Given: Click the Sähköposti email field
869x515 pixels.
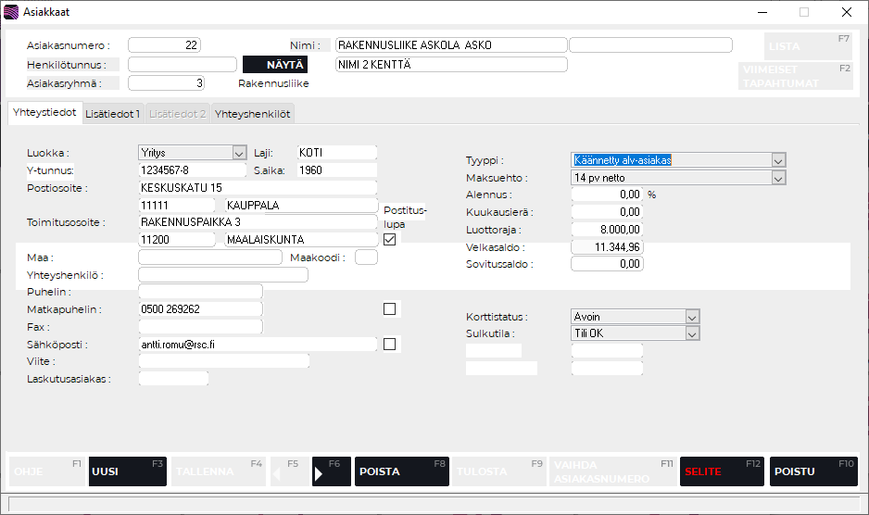Looking at the screenshot, I should (257, 345).
